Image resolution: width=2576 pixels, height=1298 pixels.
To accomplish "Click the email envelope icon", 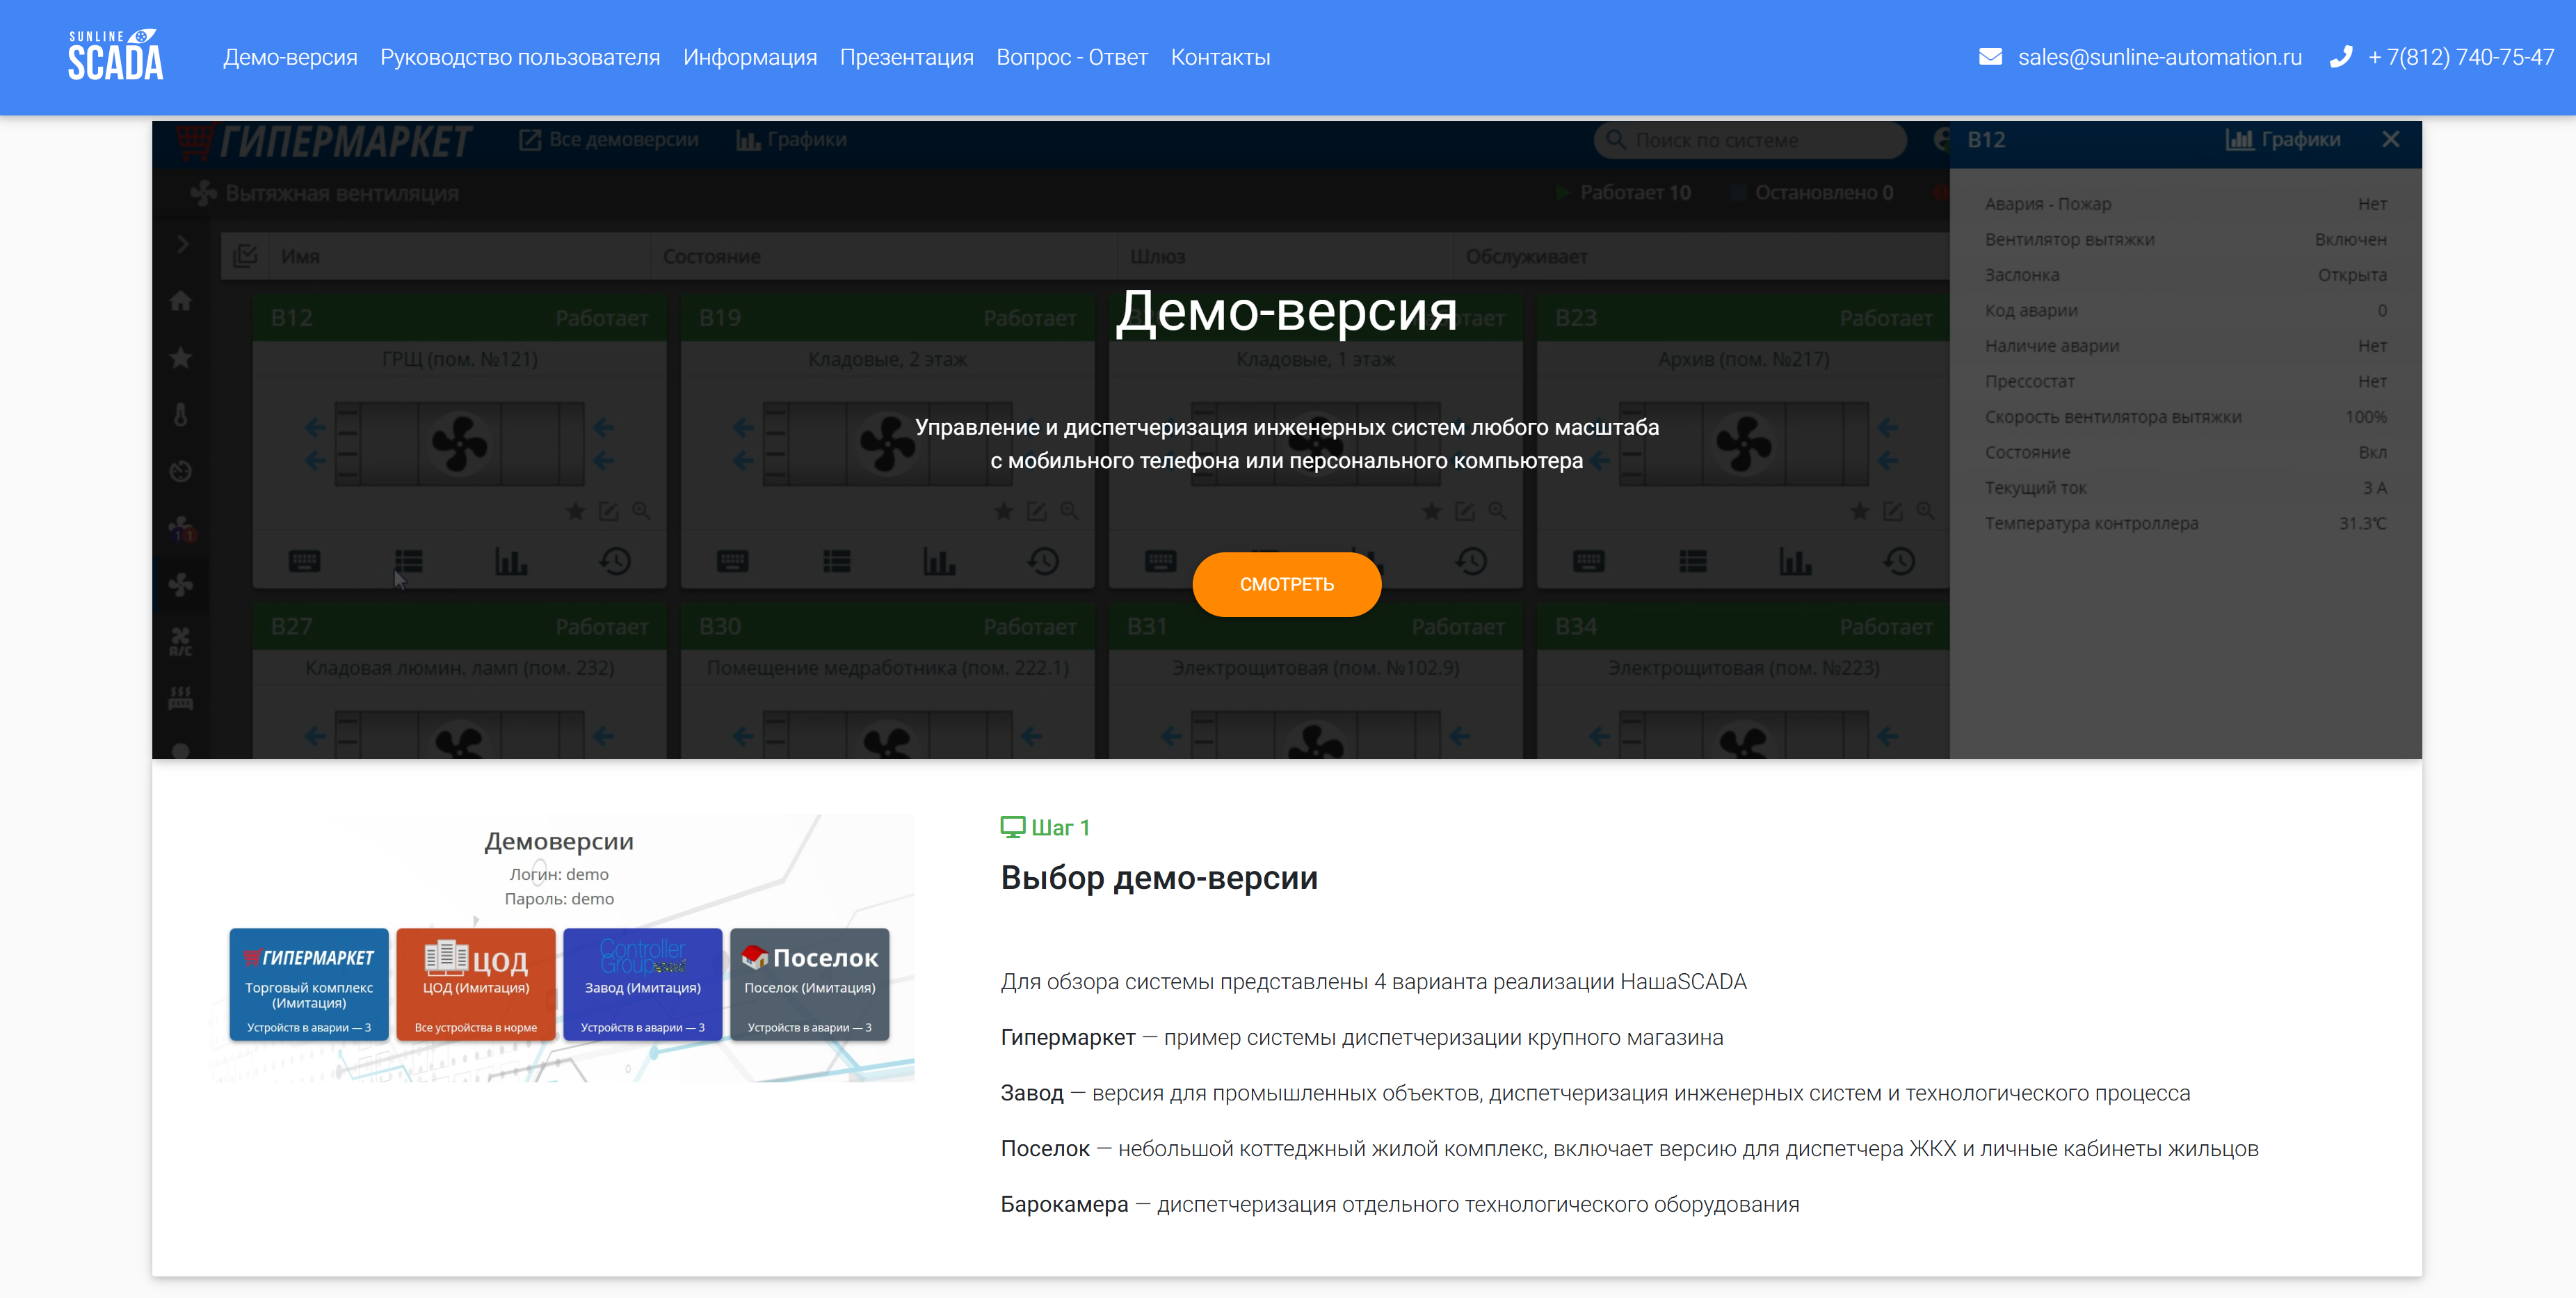I will tap(1990, 57).
